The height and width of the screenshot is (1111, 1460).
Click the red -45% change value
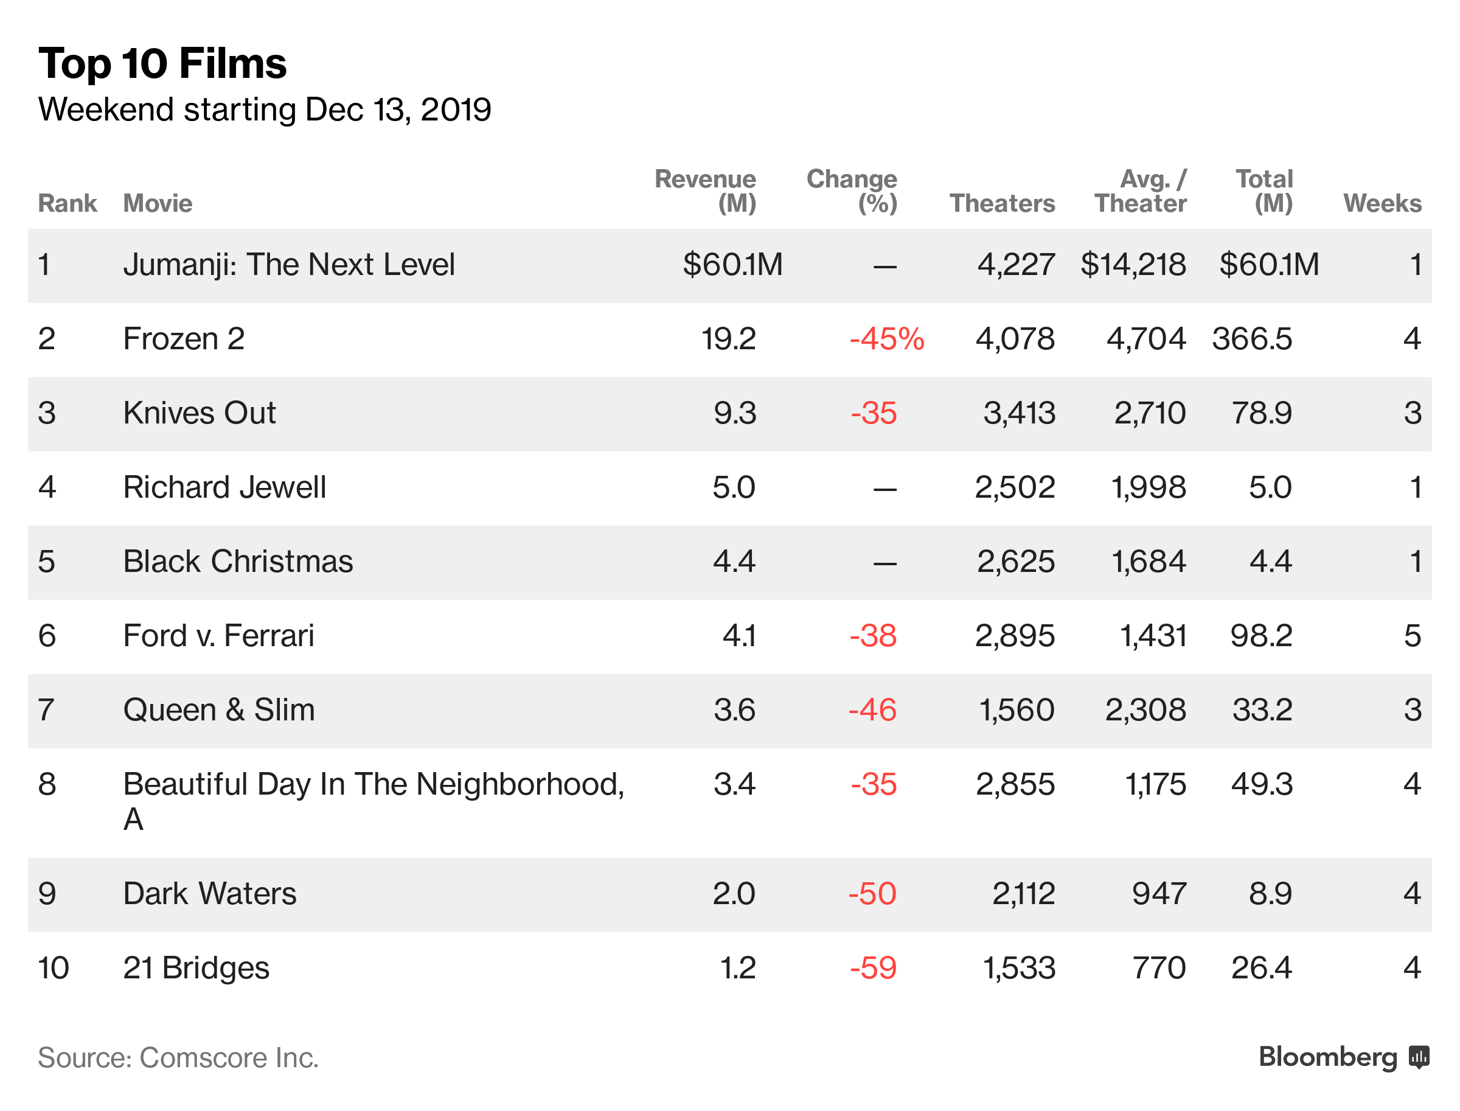pyautogui.click(x=886, y=338)
